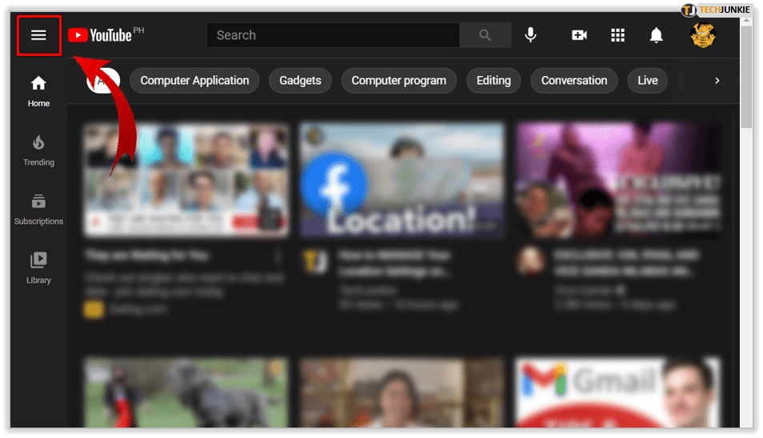Viewport: 763px width, 438px height.
Task: Open the account avatar menu
Action: 702,35
